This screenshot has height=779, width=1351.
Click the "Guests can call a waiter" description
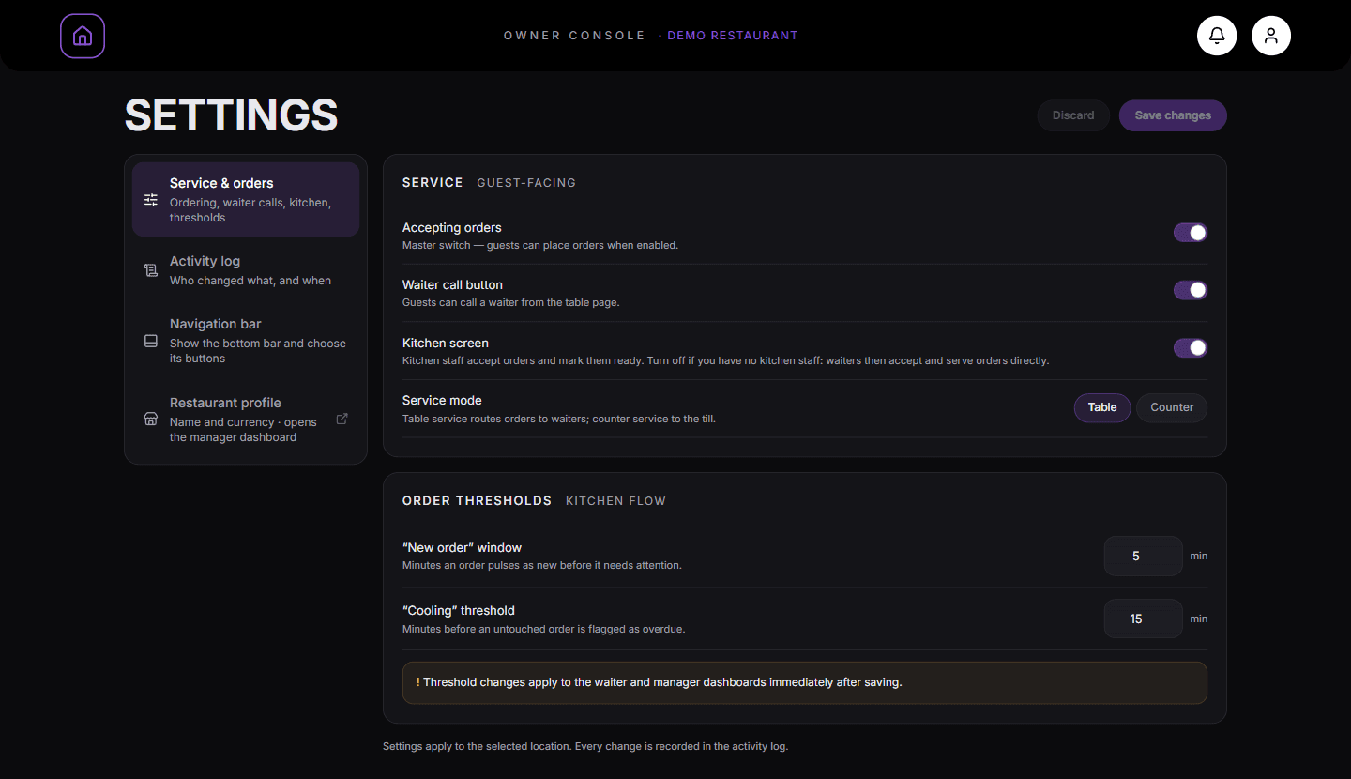[511, 303]
